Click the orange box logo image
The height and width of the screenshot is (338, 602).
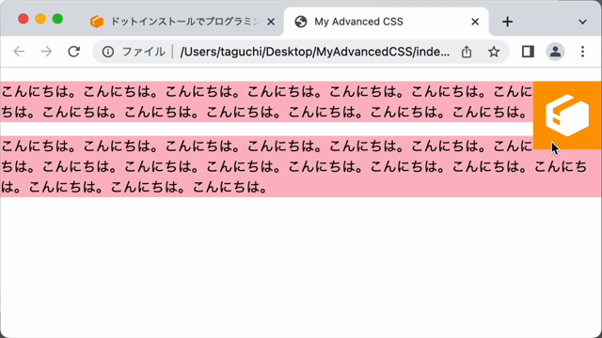click(567, 115)
